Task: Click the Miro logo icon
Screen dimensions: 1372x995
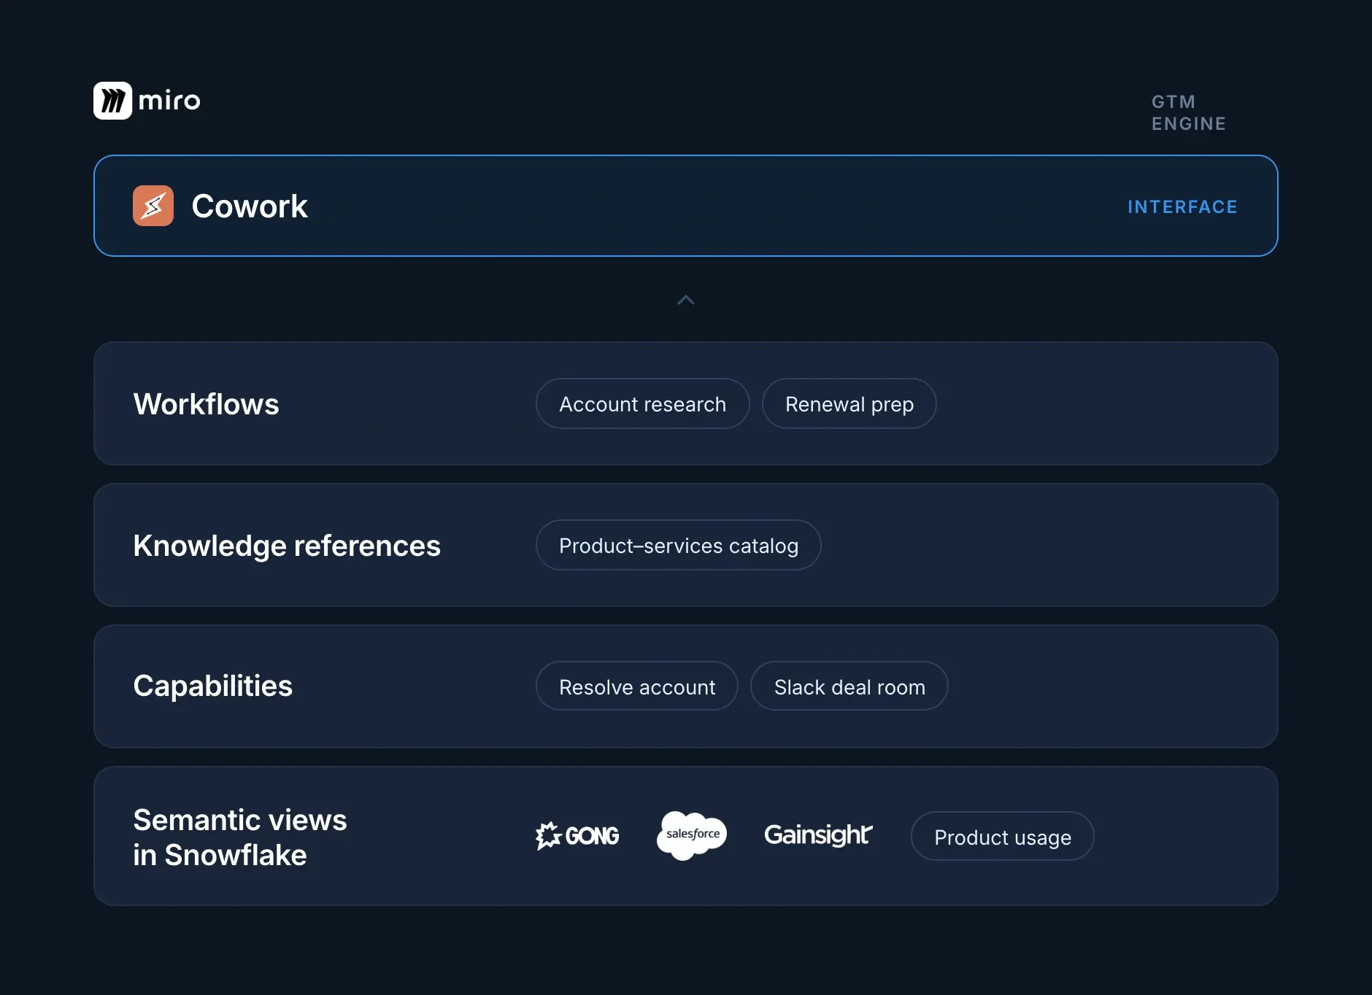Action: pos(112,101)
